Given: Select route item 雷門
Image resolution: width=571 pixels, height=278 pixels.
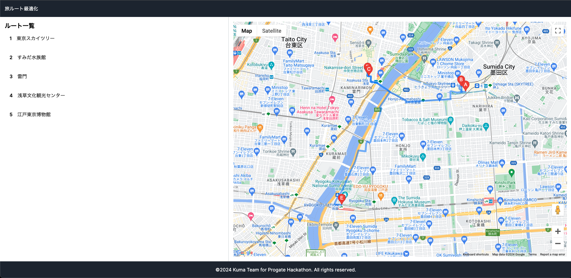Looking at the screenshot, I should (22, 76).
